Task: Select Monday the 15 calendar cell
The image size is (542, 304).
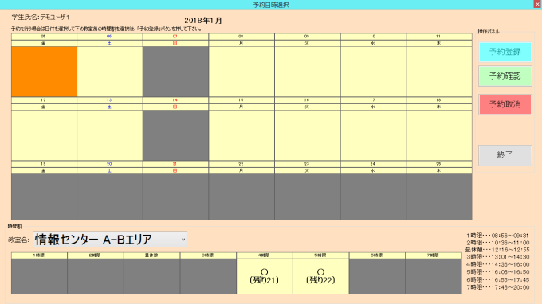Action: (242, 135)
